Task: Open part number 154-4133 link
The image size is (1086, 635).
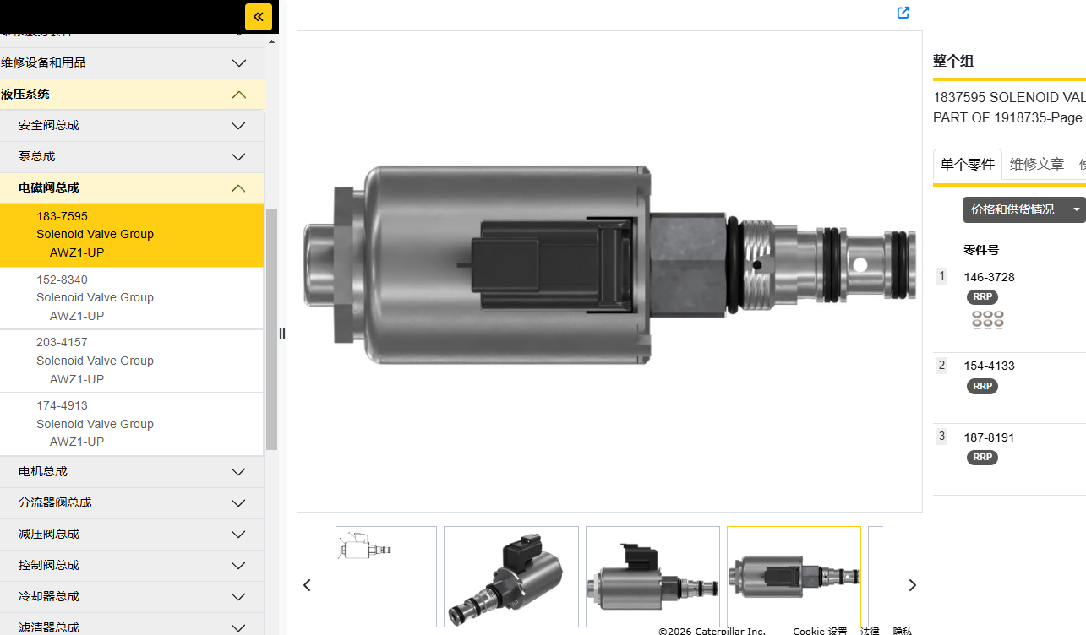Action: pyautogui.click(x=989, y=366)
